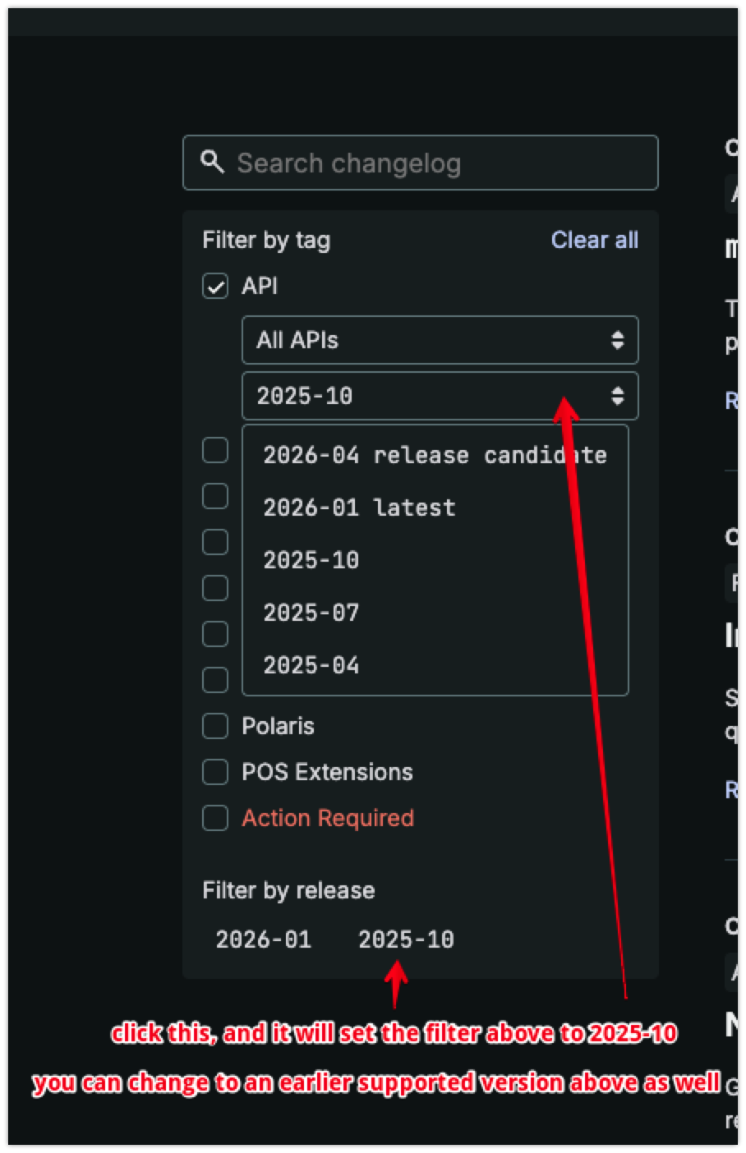Viewport: 746px width, 1153px height.
Task: Click the Search changelog input field
Action: pyautogui.click(x=435, y=163)
